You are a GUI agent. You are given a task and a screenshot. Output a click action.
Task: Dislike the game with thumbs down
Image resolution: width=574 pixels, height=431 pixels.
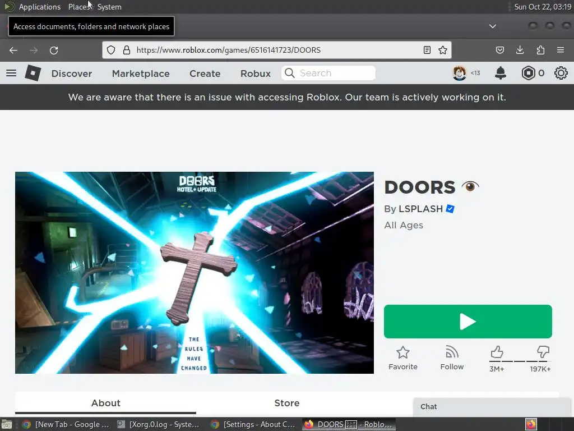(x=543, y=352)
